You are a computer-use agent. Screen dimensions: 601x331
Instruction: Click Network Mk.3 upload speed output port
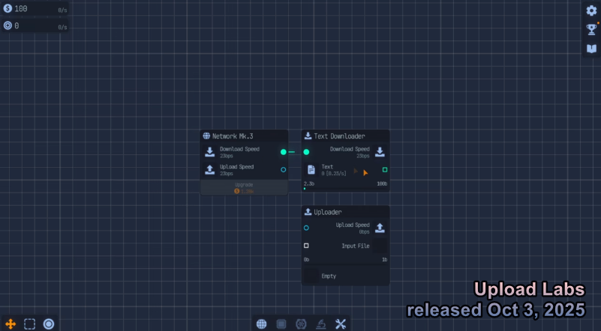(x=283, y=170)
